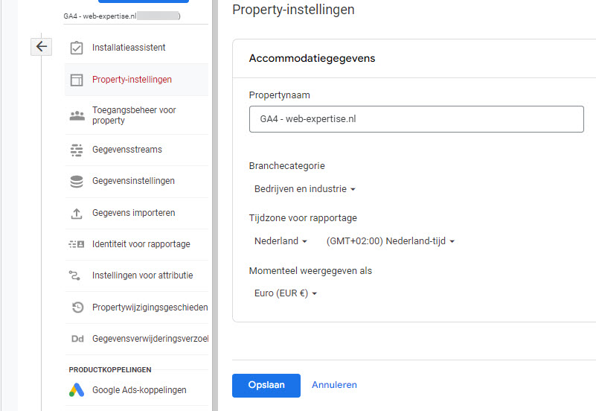
Task: Click the Property-instellingen page title
Action: (x=293, y=10)
